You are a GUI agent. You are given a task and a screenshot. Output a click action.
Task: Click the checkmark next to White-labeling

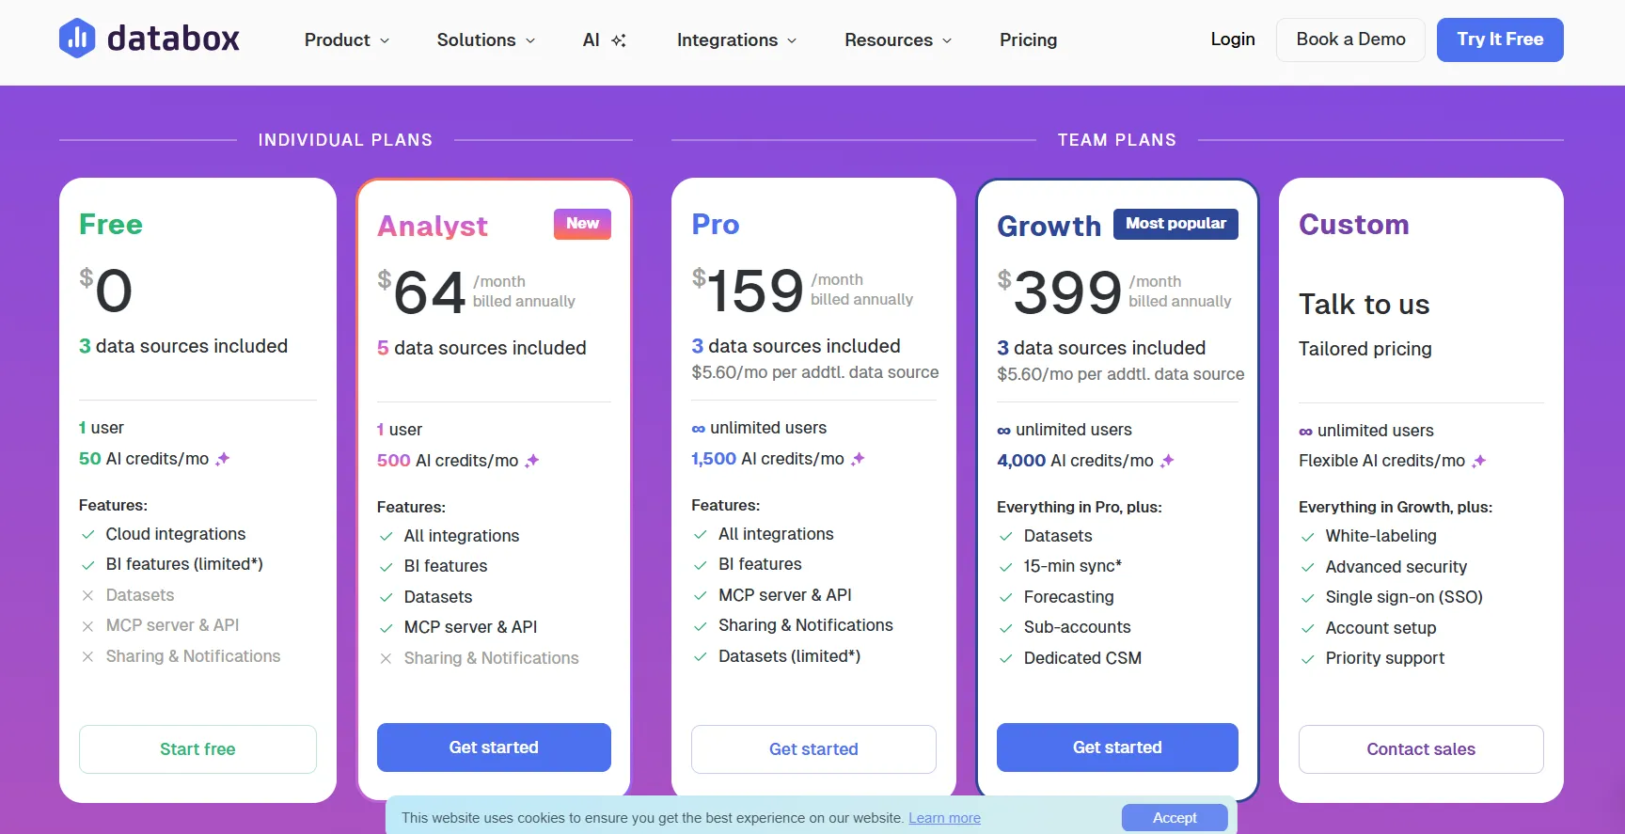(1307, 537)
